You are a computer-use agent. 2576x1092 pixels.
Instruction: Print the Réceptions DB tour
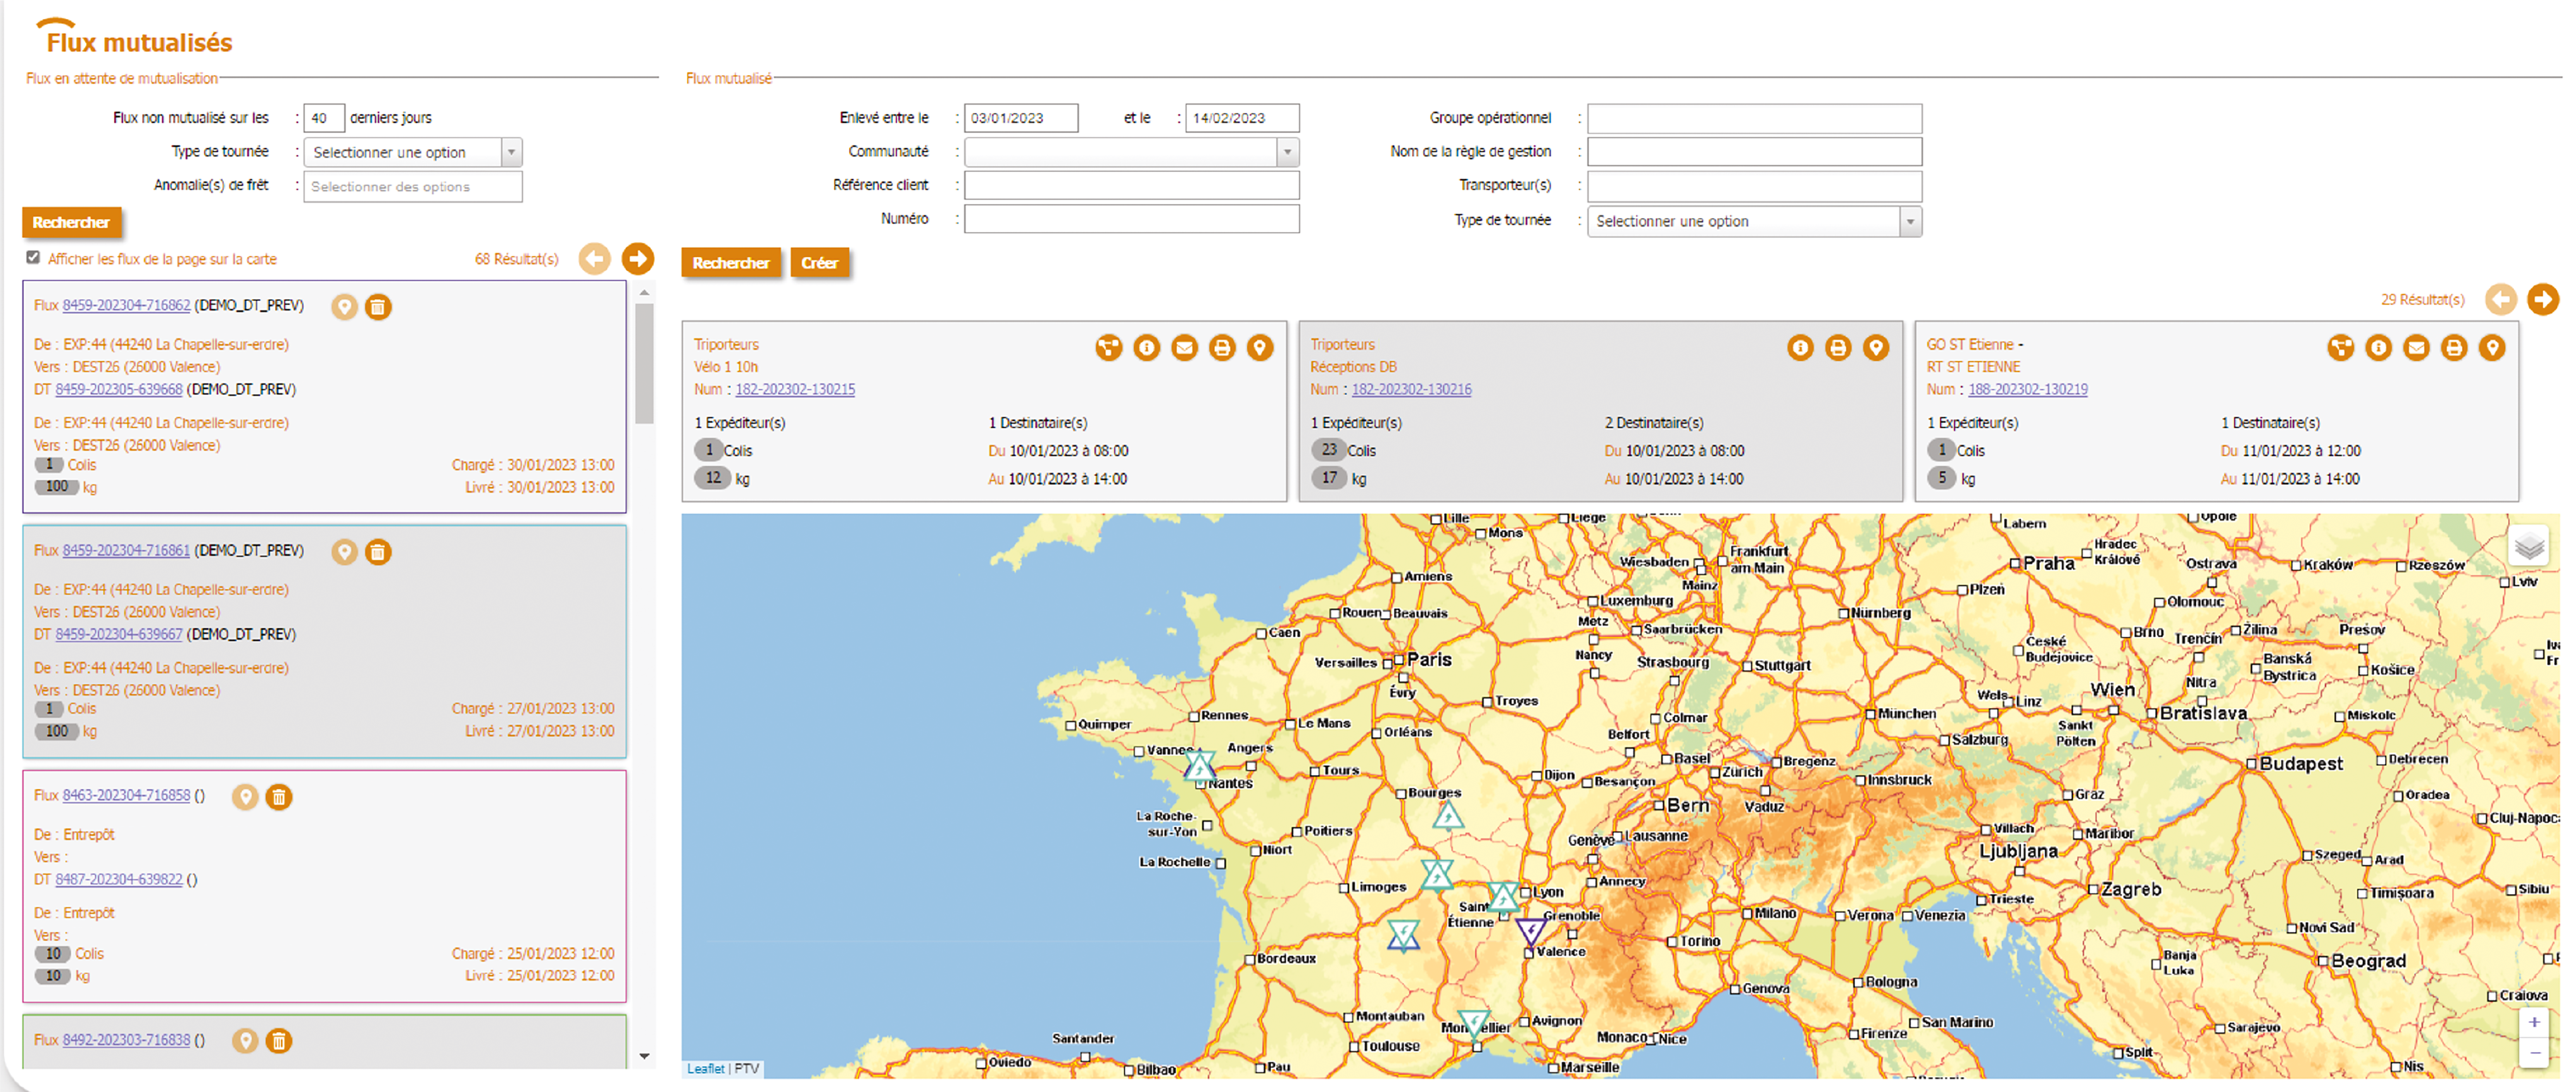[x=1838, y=348]
